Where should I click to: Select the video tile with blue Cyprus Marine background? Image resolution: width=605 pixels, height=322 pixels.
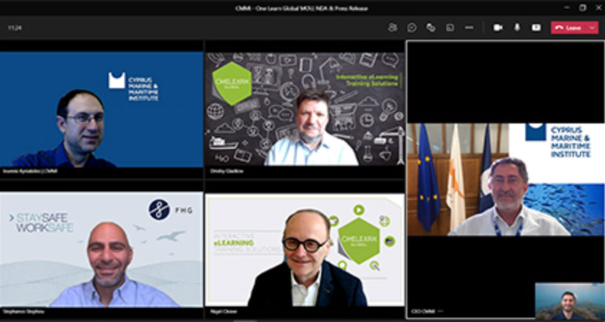(102, 109)
